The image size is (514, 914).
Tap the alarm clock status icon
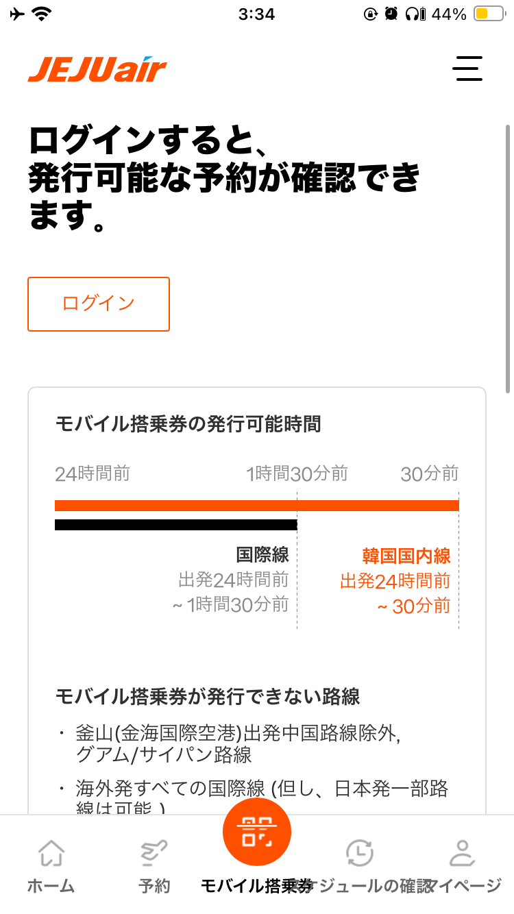click(391, 14)
